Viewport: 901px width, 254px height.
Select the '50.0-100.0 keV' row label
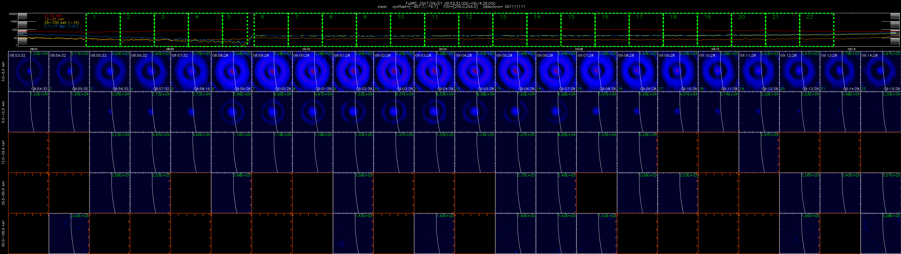pos(4,233)
